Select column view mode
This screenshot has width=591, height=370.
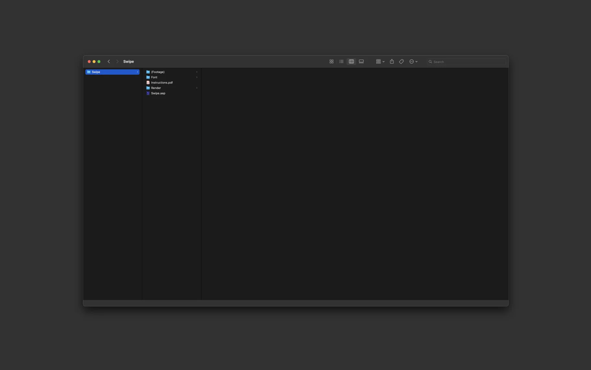click(351, 62)
